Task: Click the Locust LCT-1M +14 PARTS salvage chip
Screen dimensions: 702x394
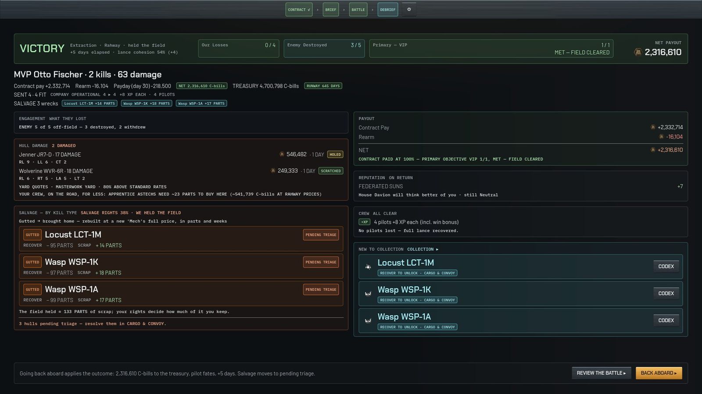Action: pyautogui.click(x=90, y=103)
